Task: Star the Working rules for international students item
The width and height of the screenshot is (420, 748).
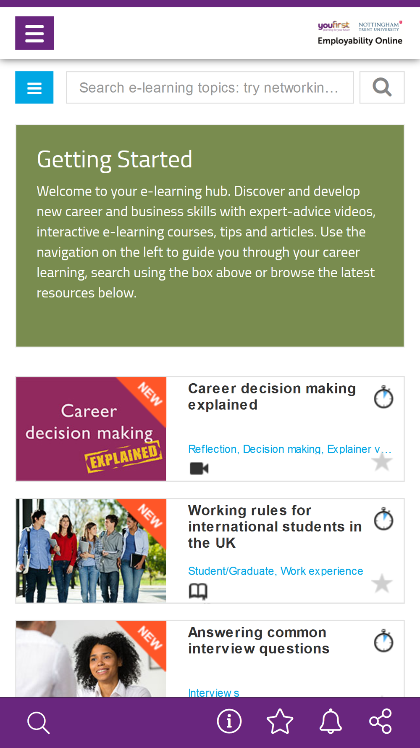Action: [382, 584]
